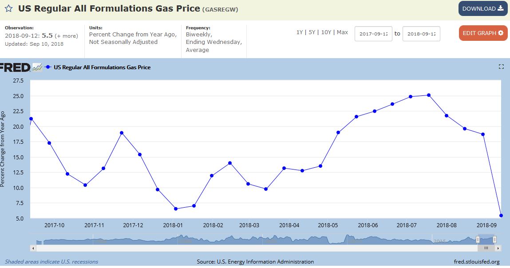
Task: Open the Download menu
Action: coord(483,9)
